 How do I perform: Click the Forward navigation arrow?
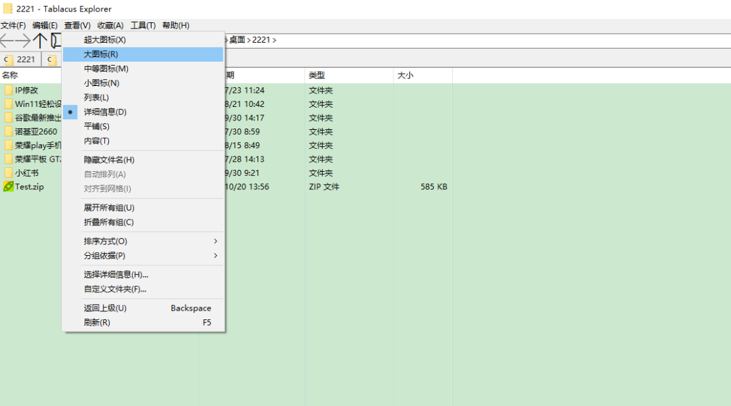point(23,41)
